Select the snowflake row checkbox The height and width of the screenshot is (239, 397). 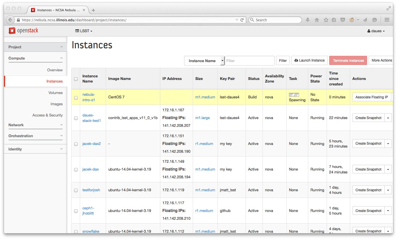(76, 232)
